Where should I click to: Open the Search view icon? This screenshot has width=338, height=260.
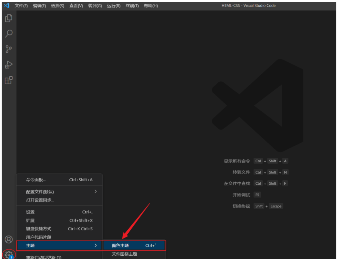pyautogui.click(x=9, y=34)
